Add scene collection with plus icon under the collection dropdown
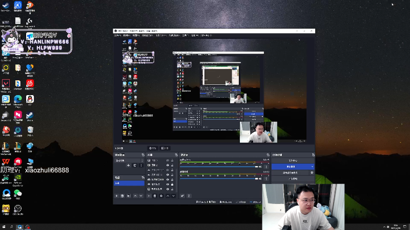 [129, 165]
